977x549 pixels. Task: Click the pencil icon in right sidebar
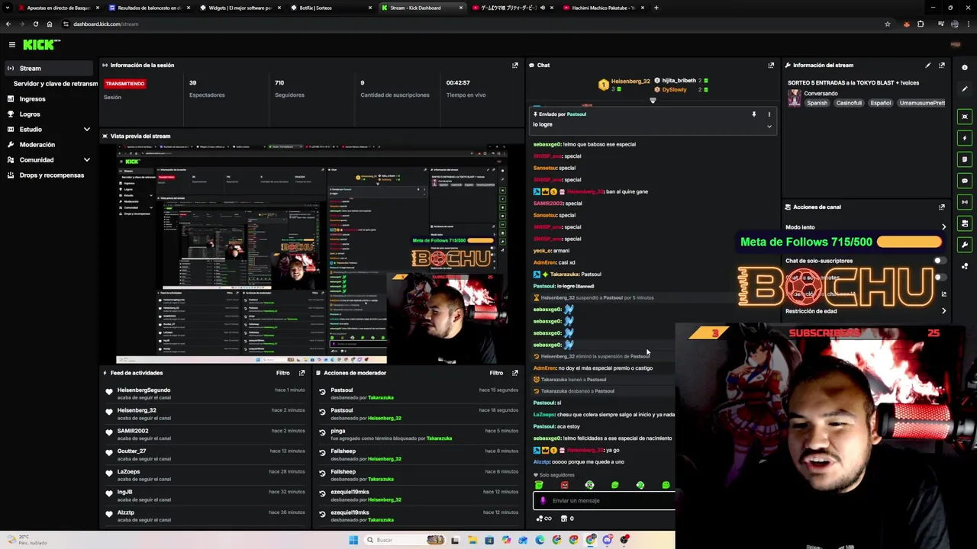pos(965,89)
